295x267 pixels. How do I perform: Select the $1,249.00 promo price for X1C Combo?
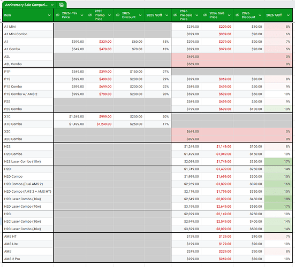coord(100,124)
